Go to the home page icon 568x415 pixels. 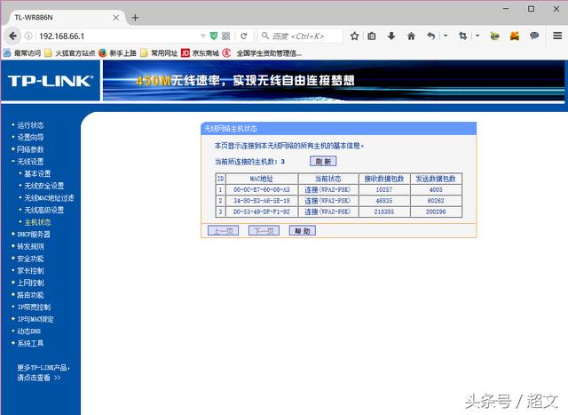[411, 36]
